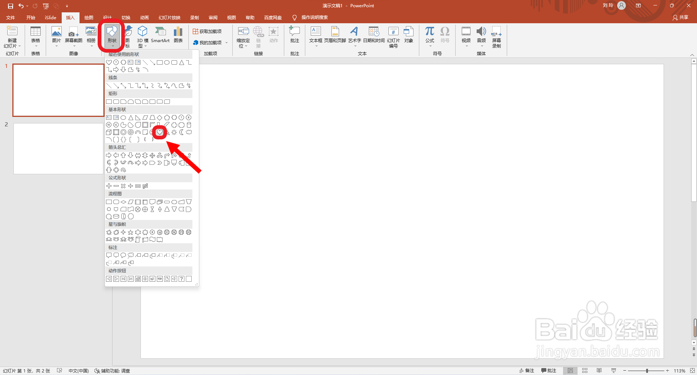Choose the flowchart magnetic disk shape
The image size is (697, 375).
(116, 216)
